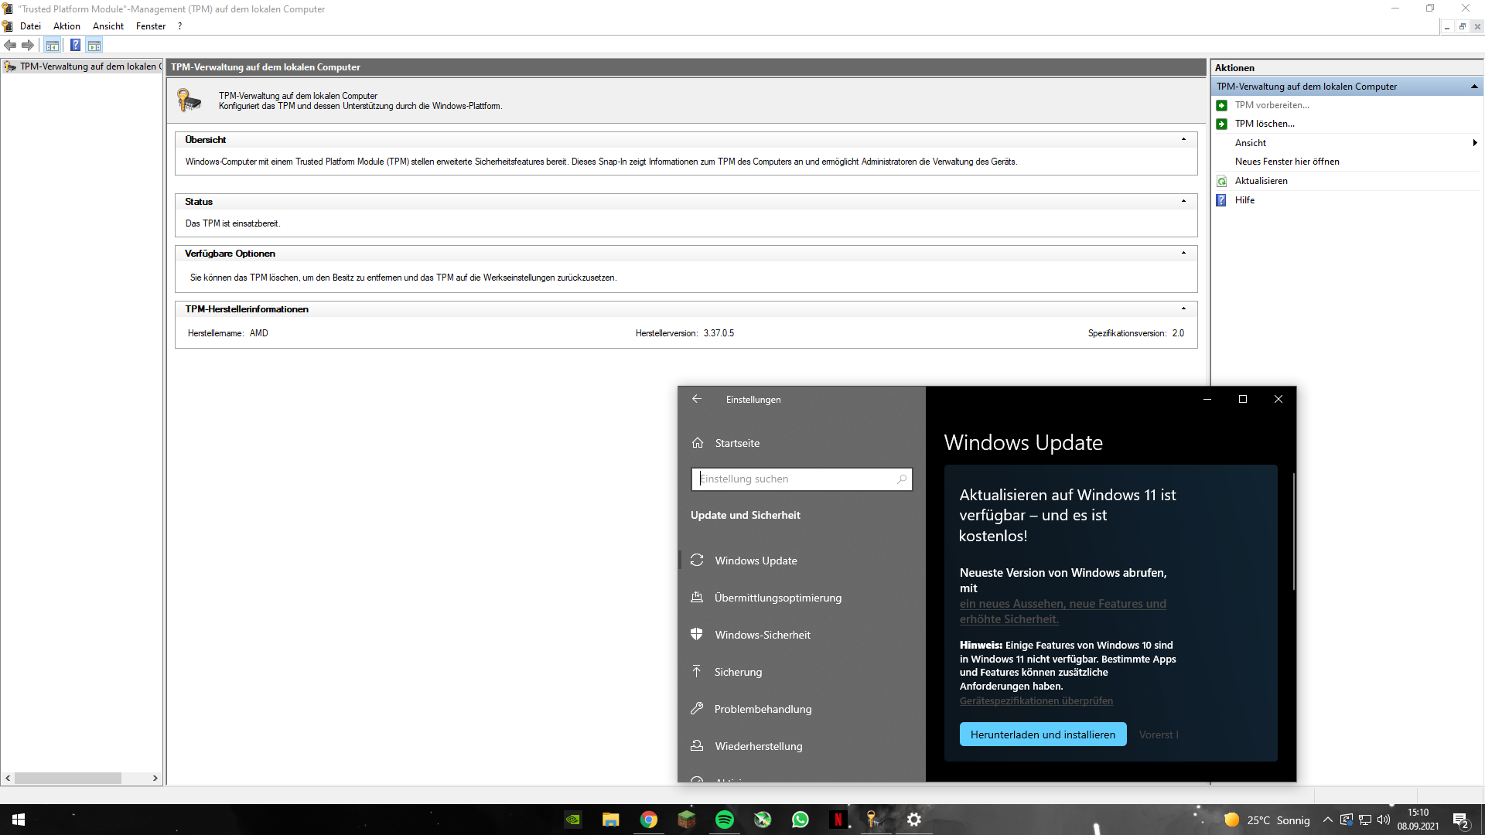Open Geräetespezifikationen überprüfen link
Image resolution: width=1485 pixels, height=835 pixels.
[1036, 700]
